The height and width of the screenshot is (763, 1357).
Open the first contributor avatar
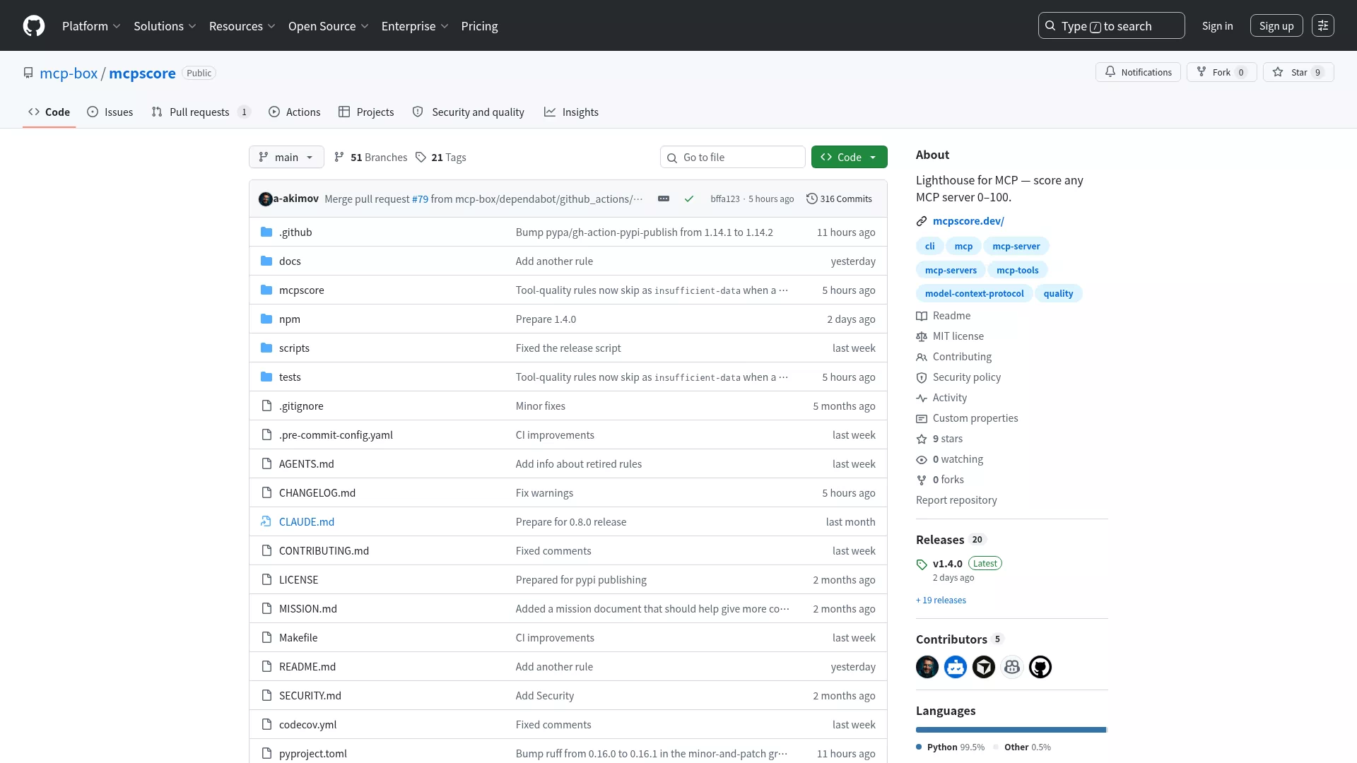[x=927, y=667]
